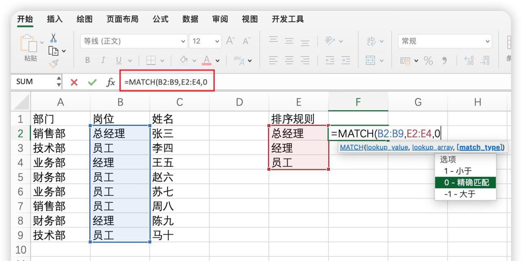The image size is (522, 261).
Task: Open Insert Function fx dialog
Action: tap(111, 83)
